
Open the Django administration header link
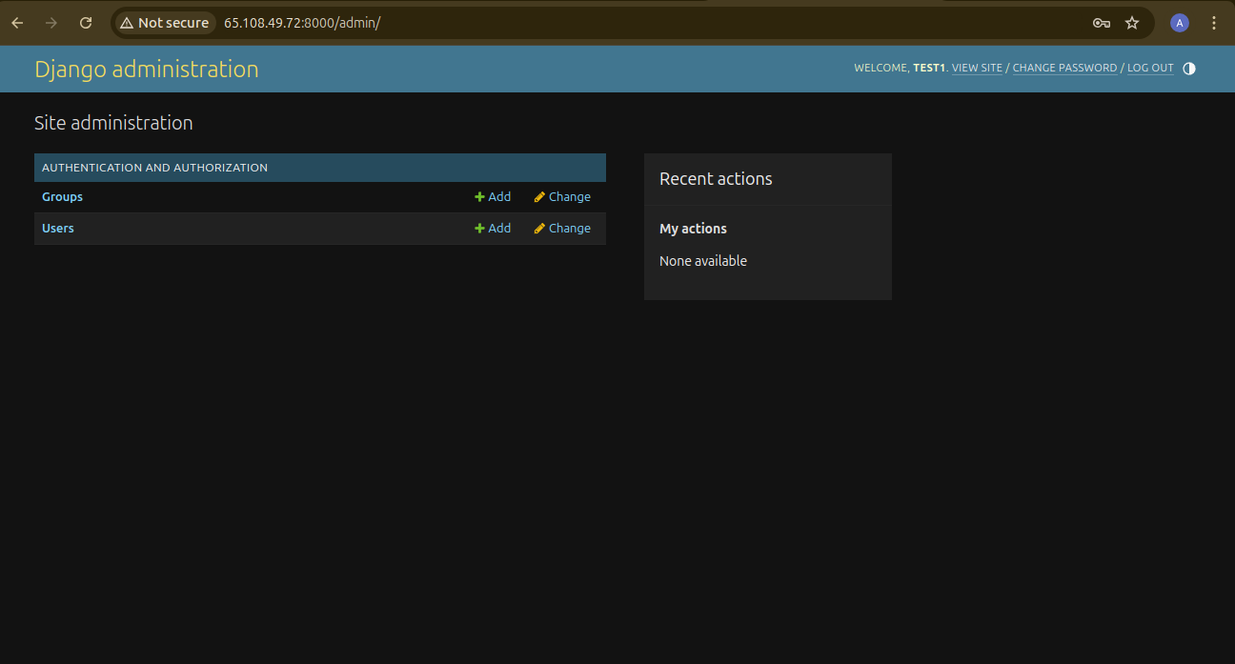(x=147, y=69)
